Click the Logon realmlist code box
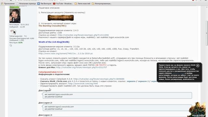The image size is (208, 117). tap(117, 96)
